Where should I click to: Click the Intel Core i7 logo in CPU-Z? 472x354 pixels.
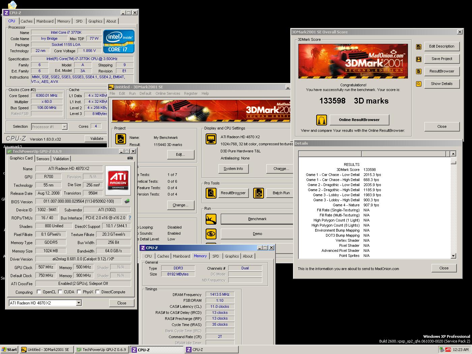[119, 41]
